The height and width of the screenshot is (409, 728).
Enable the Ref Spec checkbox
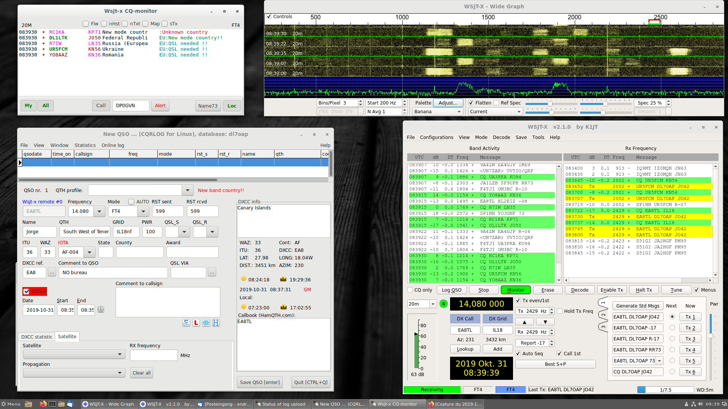496,103
